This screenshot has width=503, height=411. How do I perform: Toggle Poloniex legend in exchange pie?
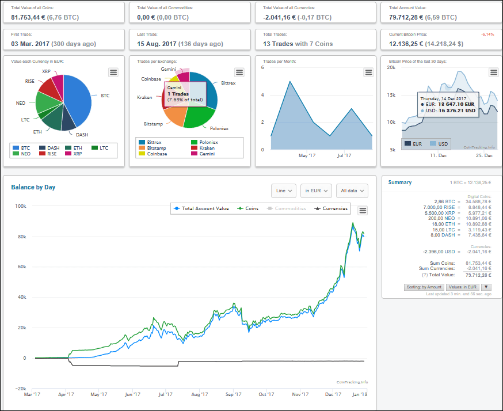[x=204, y=142]
